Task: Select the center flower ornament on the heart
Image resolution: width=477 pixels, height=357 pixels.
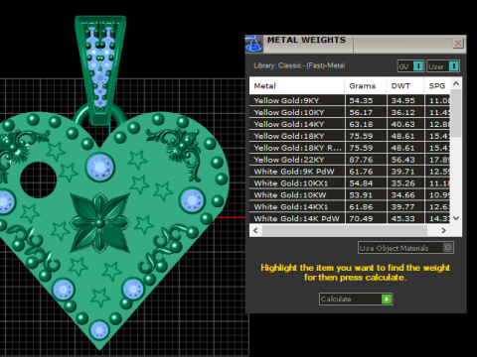Action: click(99, 223)
